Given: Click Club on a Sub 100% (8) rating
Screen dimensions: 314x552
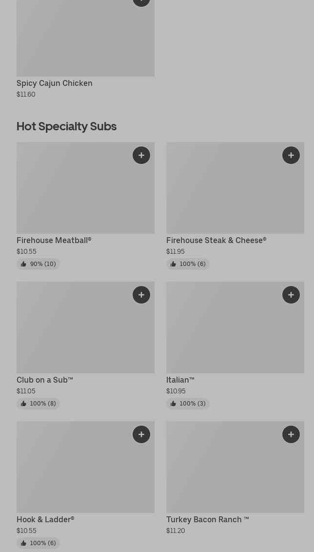Looking at the screenshot, I should pyautogui.click(x=38, y=404).
